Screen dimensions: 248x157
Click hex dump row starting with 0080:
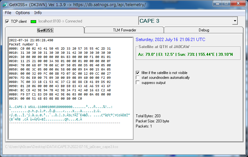pos(60,82)
